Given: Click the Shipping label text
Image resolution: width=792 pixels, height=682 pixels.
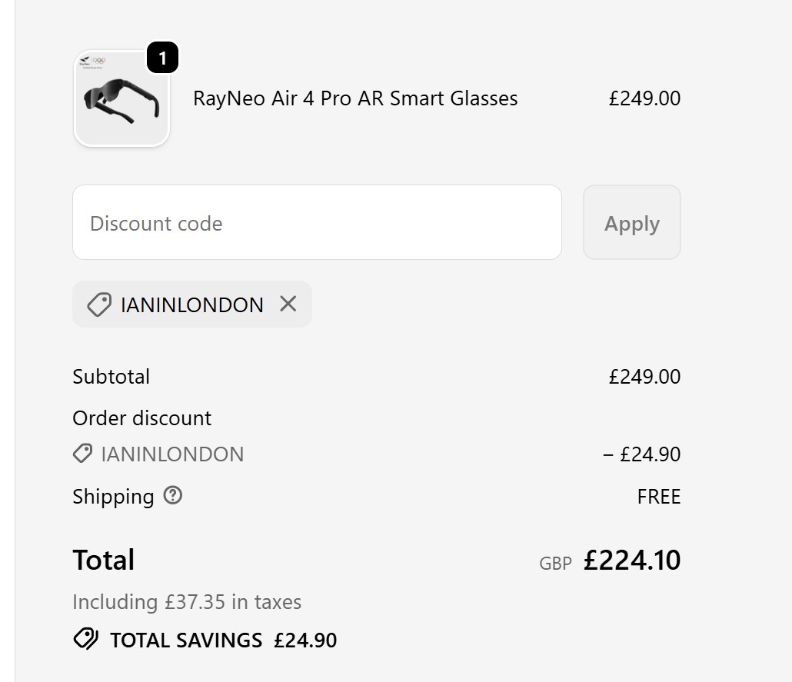Looking at the screenshot, I should [113, 497].
